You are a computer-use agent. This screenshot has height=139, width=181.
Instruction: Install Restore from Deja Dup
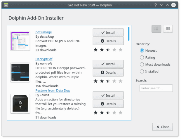point(108,95)
